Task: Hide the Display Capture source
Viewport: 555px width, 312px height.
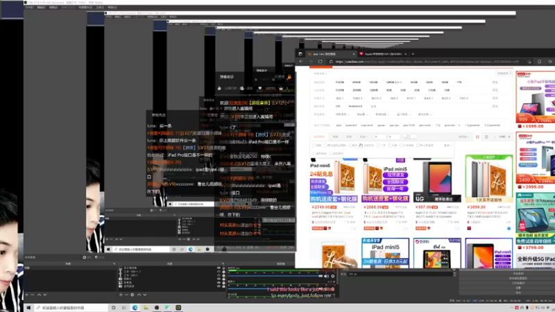Action: [219, 268]
